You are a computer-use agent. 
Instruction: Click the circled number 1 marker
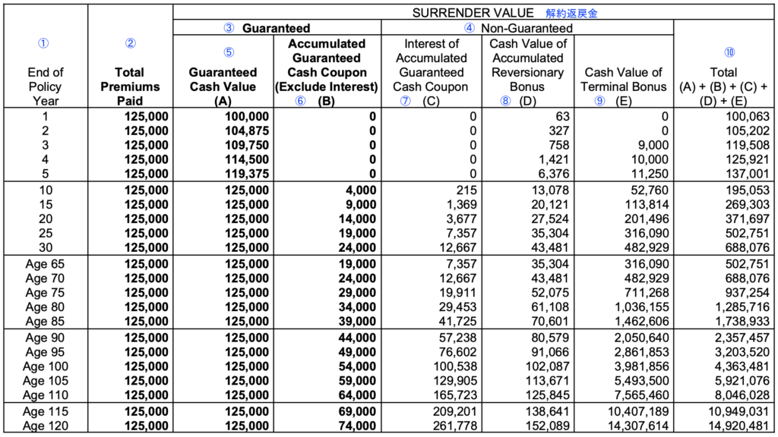tap(43, 43)
